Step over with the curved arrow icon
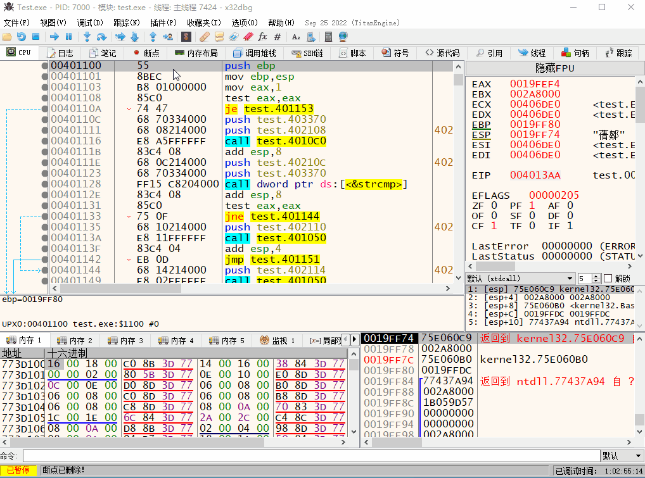Screen dimensions: 645x478 (101, 36)
